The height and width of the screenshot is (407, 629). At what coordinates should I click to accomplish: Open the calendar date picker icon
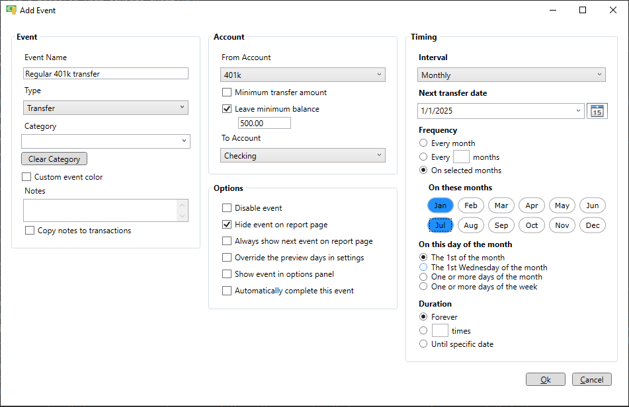point(597,111)
